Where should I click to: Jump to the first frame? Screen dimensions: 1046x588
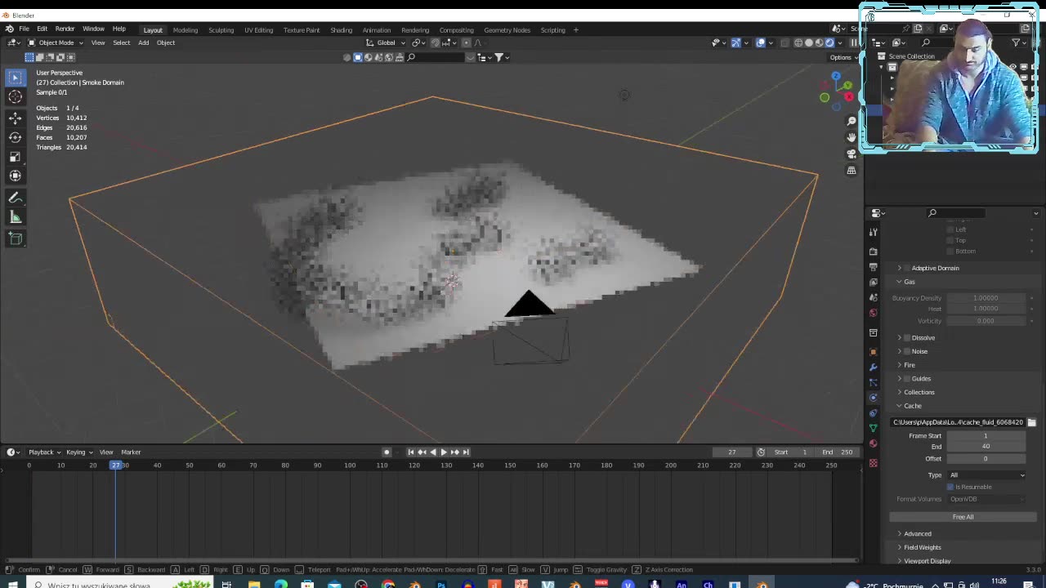pyautogui.click(x=411, y=452)
